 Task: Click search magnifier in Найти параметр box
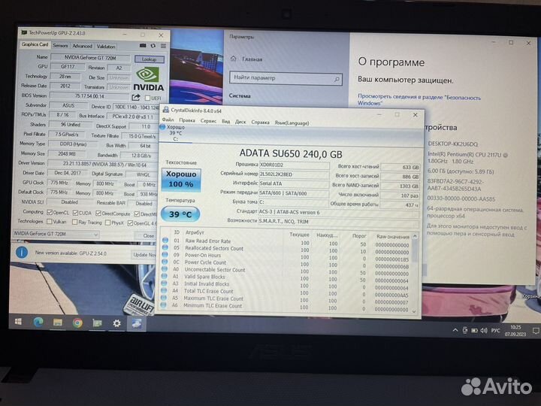coord(337,79)
